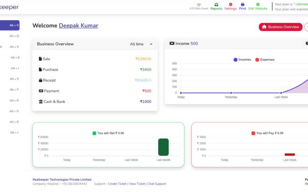This screenshot has height=192, width=308.
Task: Click the View Ticket support link
Action: pos(137,184)
